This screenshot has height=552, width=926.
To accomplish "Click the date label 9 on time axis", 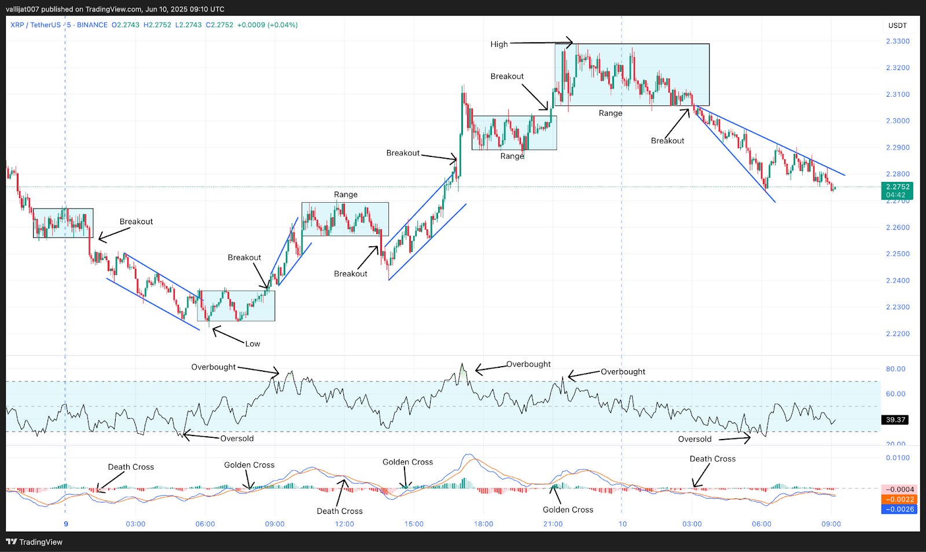I will pyautogui.click(x=66, y=524).
